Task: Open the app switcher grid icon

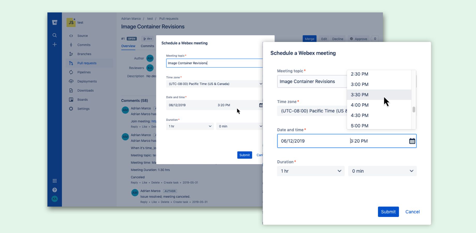Action: [x=55, y=181]
